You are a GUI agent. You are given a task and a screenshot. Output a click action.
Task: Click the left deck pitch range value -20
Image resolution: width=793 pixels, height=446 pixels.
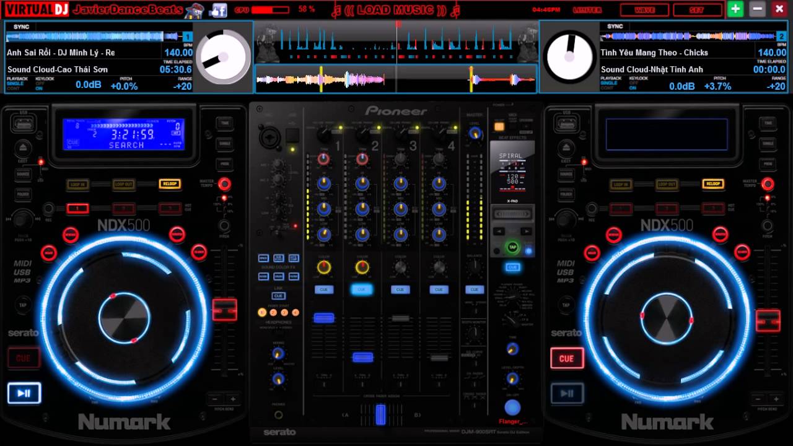click(x=183, y=86)
